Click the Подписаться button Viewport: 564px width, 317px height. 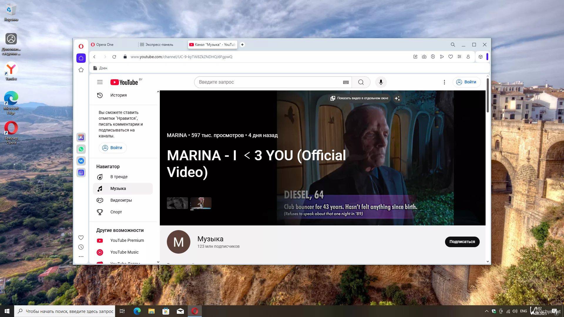coord(462,242)
